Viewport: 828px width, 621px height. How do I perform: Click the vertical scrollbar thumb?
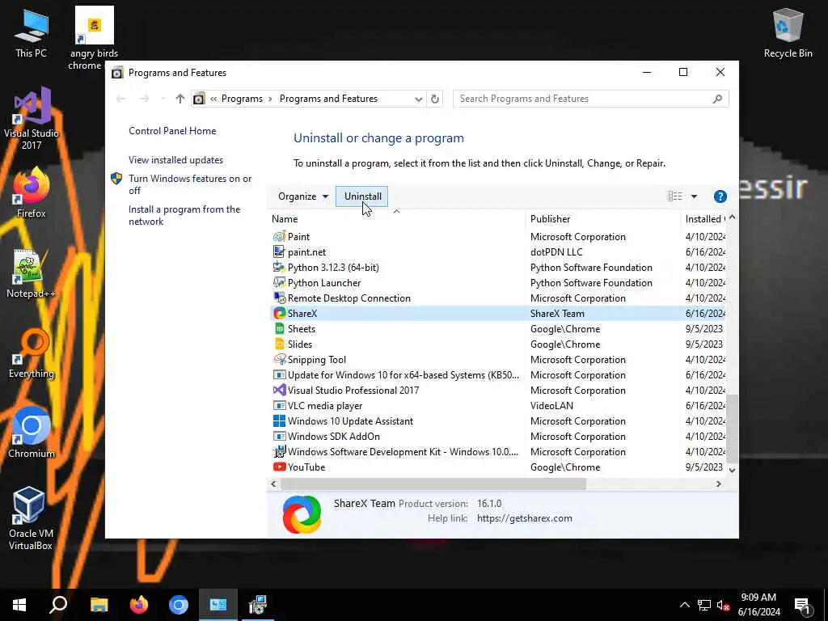pyautogui.click(x=732, y=429)
